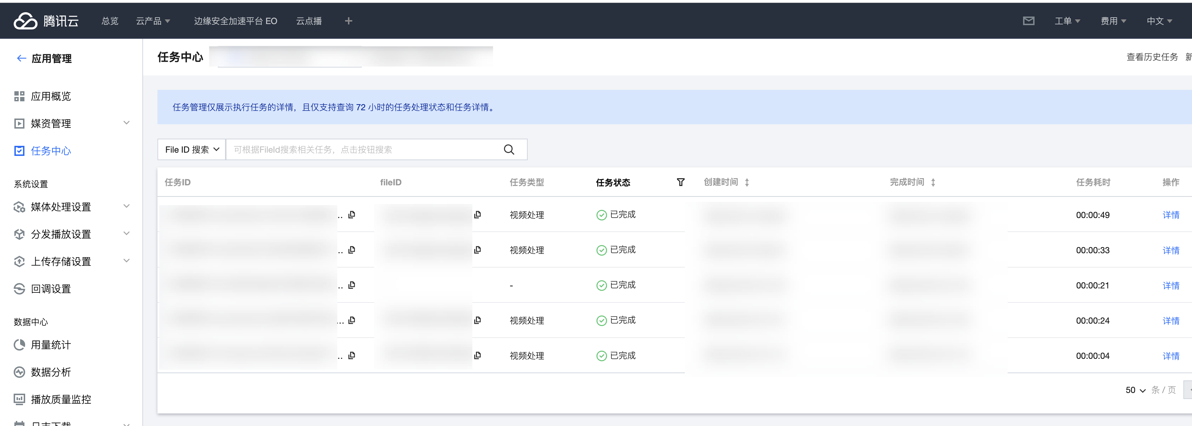Viewport: 1192px width, 426px height.
Task: Copy the second row's fileID
Action: pyautogui.click(x=477, y=250)
